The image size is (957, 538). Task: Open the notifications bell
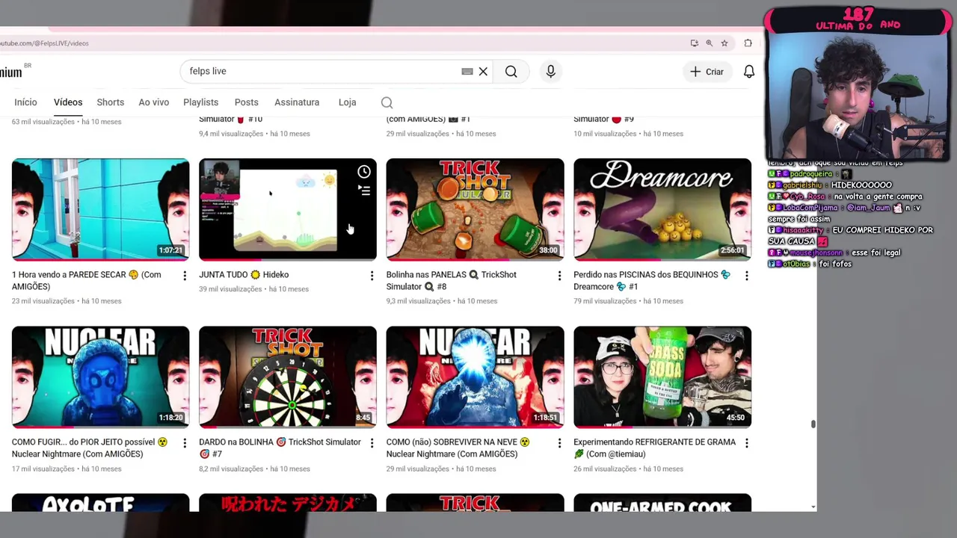(x=749, y=72)
